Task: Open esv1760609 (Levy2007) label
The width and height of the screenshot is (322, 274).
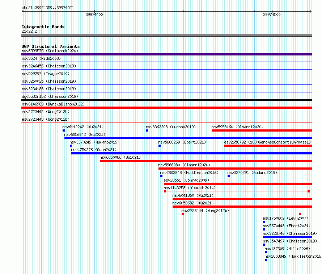Action: tap(286, 218)
